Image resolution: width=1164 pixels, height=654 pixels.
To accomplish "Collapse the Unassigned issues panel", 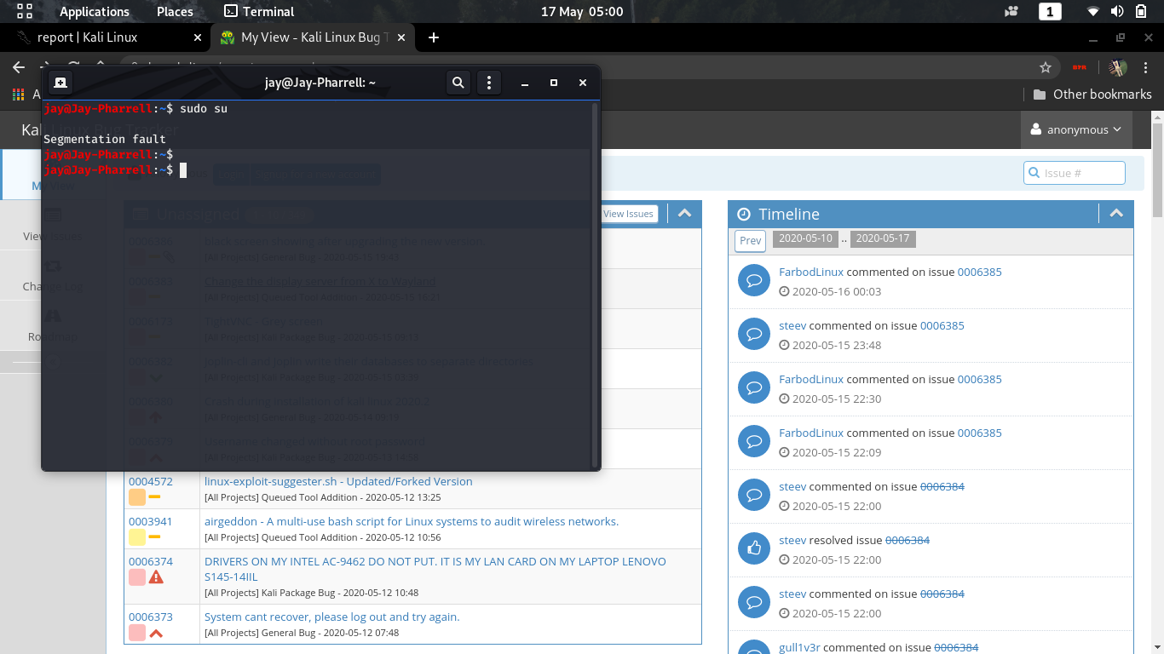I will point(684,214).
